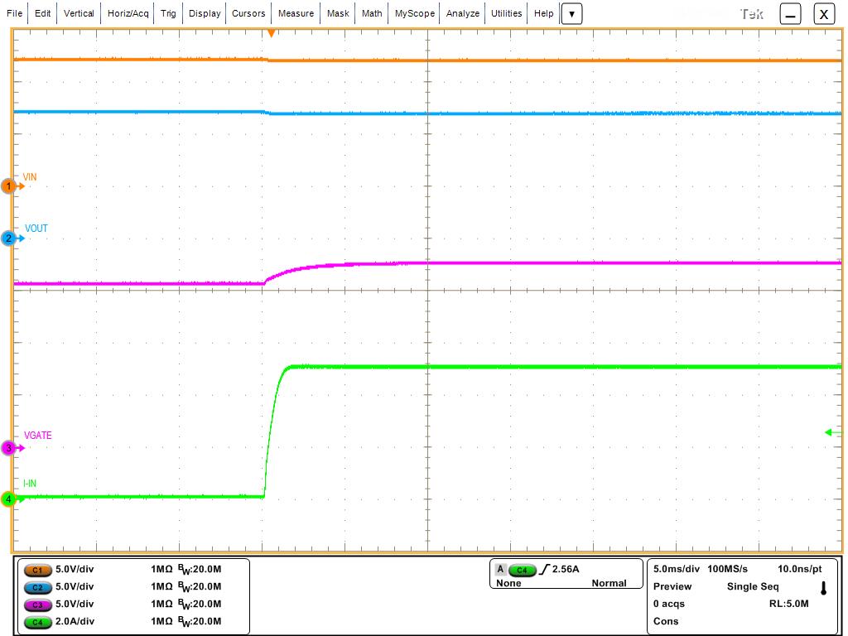Click the channel 2 VOUT waveform marker
The height and width of the screenshot is (636, 848).
pyautogui.click(x=10, y=238)
